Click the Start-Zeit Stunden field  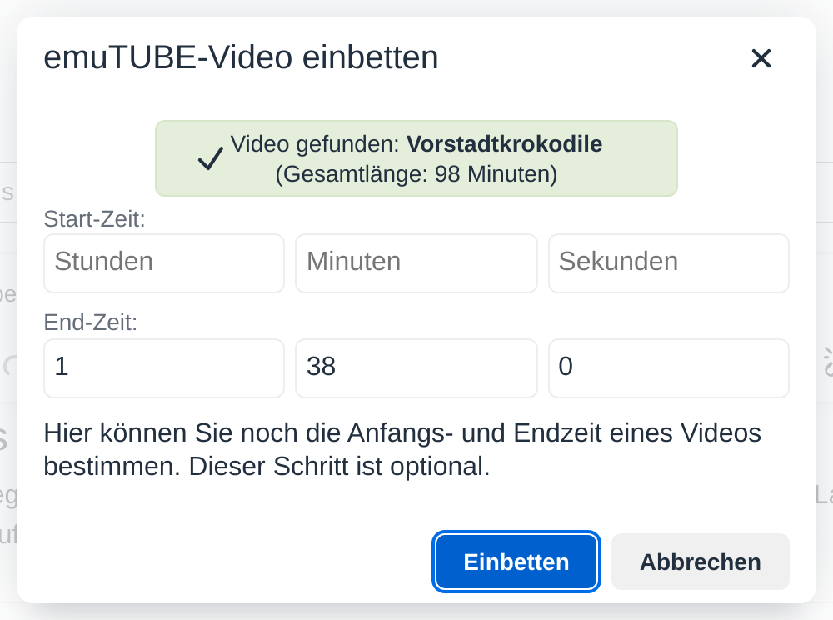pyautogui.click(x=163, y=263)
